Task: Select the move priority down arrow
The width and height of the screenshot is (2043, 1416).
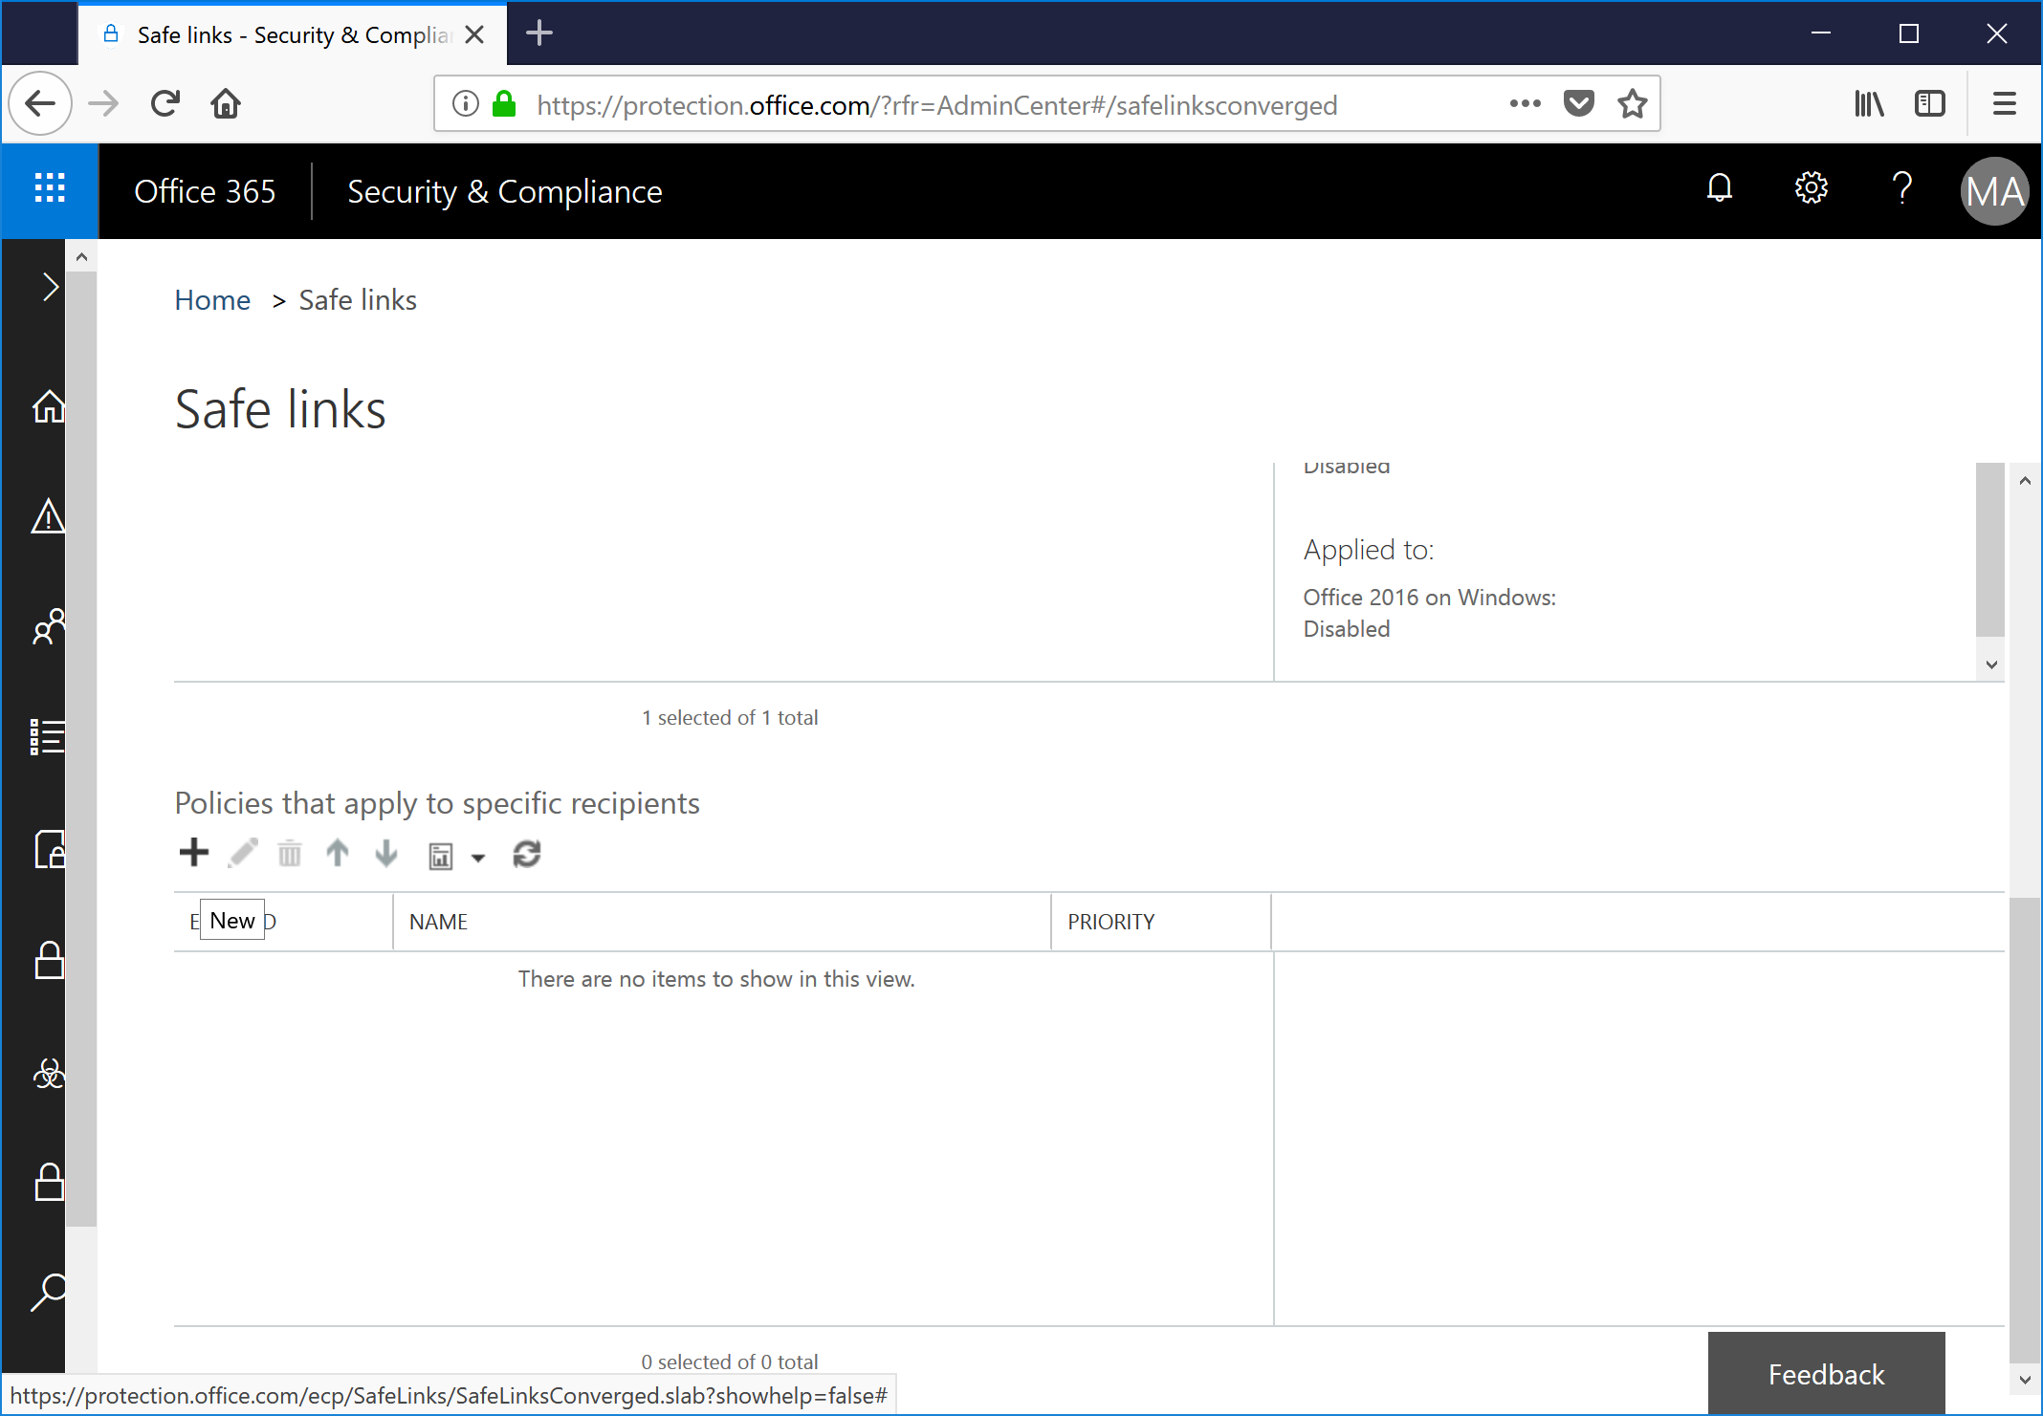Action: [x=385, y=853]
